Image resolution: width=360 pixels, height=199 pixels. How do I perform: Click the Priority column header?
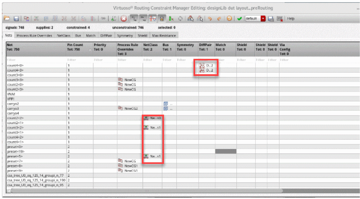click(105, 49)
